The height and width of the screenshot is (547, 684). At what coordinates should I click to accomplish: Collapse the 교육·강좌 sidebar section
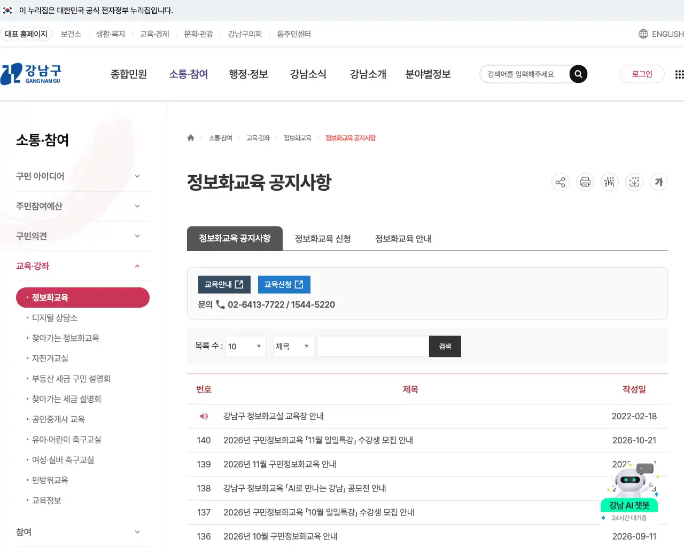(x=83, y=266)
